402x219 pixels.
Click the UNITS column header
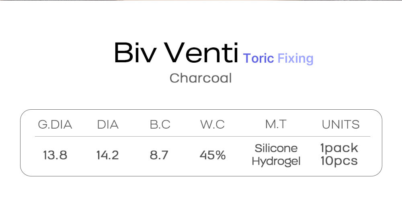340,125
